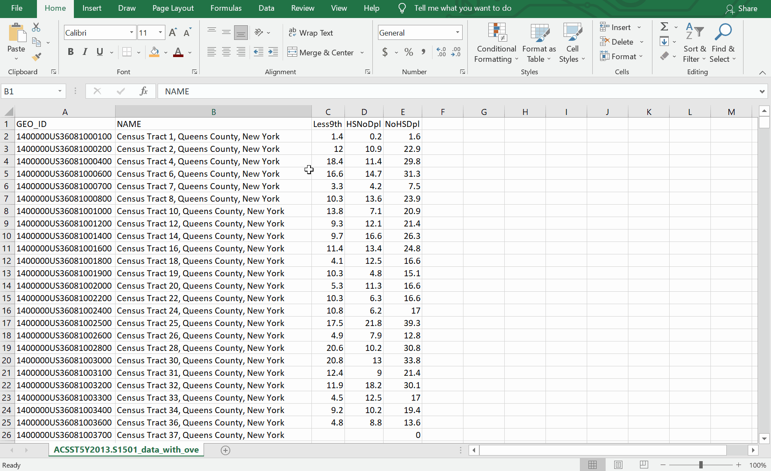Switch to the Formulas tab
The image size is (771, 471).
pyautogui.click(x=226, y=8)
